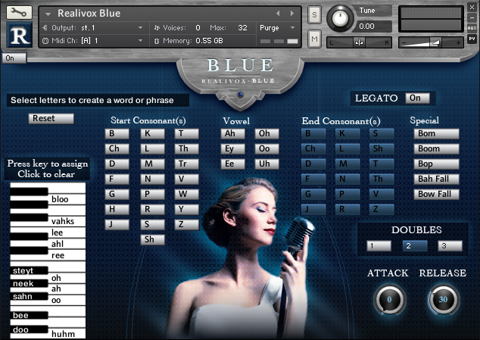Select vowel Oh
The image size is (480, 340).
coord(266,133)
